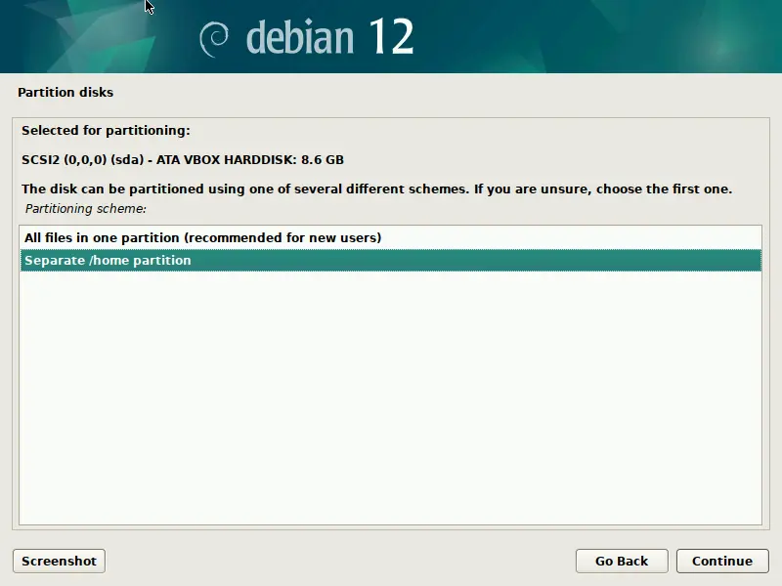Go Back to the previous installer step
Screen dimensions: 782x586
[x=621, y=561]
